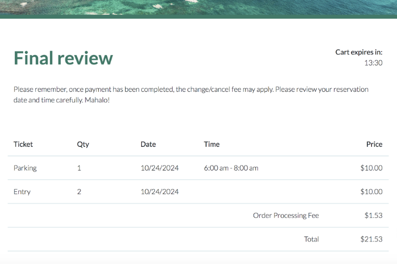Click the Ticket column header
The image size is (397, 264).
(x=23, y=144)
